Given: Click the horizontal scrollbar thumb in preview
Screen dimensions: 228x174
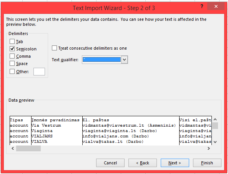Looking at the screenshot, I should [28, 148].
